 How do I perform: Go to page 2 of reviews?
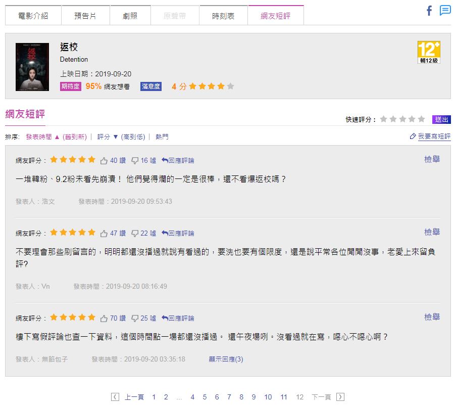click(166, 397)
